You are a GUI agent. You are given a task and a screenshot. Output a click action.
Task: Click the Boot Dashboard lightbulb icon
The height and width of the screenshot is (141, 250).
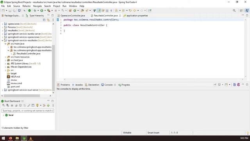pos(37,105)
